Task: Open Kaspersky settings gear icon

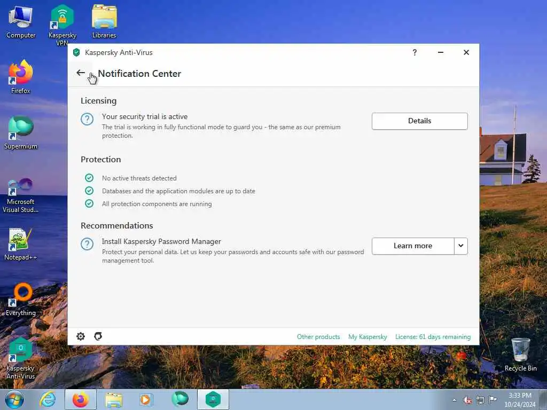Action: (81, 336)
